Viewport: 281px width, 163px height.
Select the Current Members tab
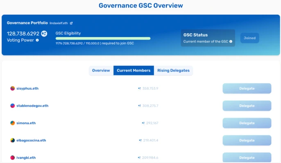(x=134, y=71)
